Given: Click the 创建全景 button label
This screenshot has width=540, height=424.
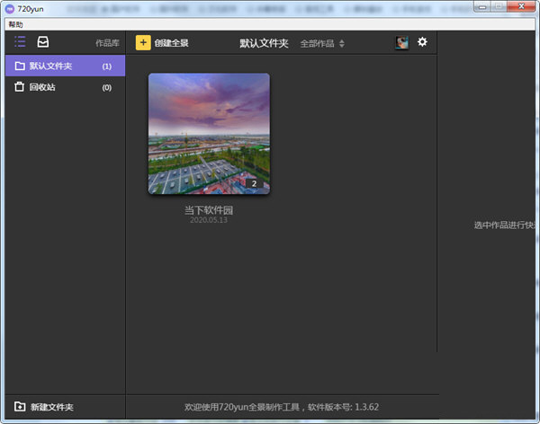Looking at the screenshot, I should [x=172, y=43].
